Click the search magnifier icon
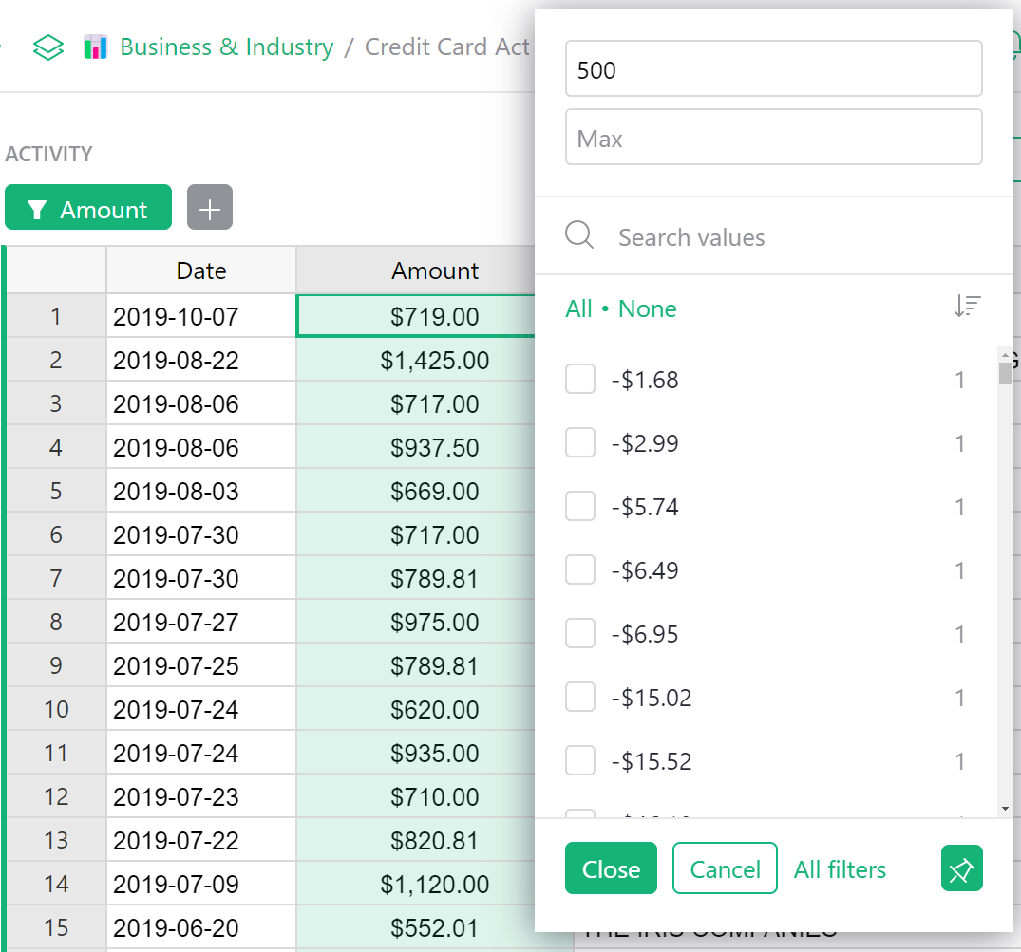Image resolution: width=1021 pixels, height=952 pixels. (x=579, y=235)
